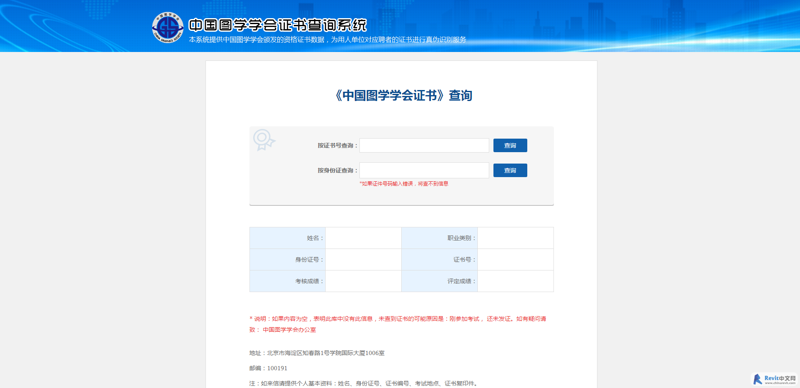Click the 考核成绩 table label
The height and width of the screenshot is (388, 800).
[309, 281]
